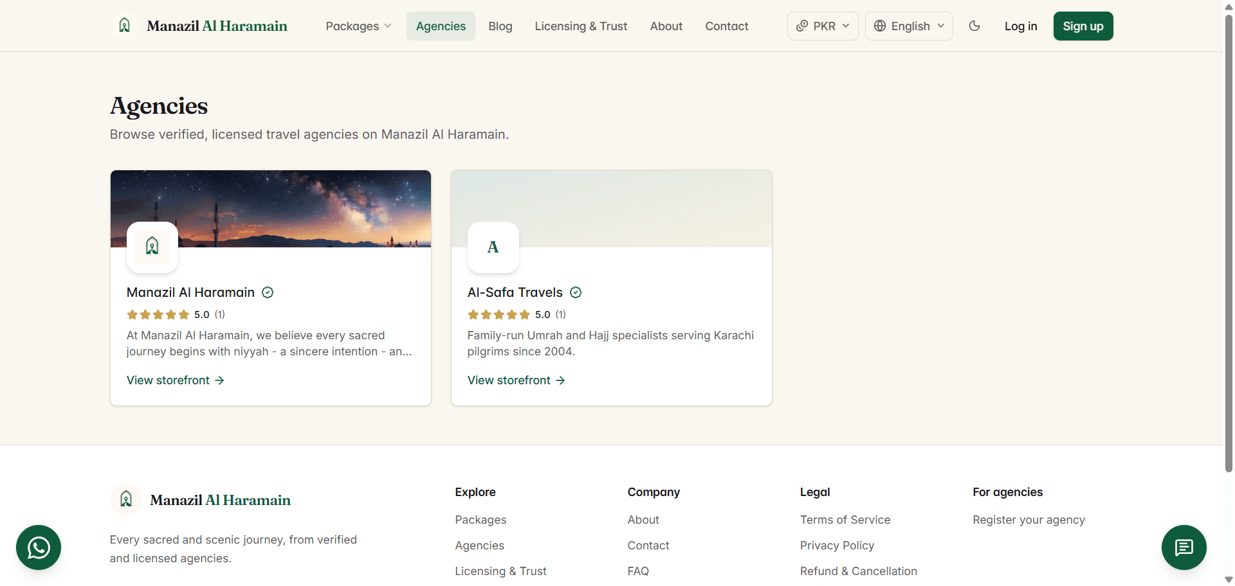1235x586 pixels.
Task: Open Privacy Policy link
Action: [x=837, y=546]
